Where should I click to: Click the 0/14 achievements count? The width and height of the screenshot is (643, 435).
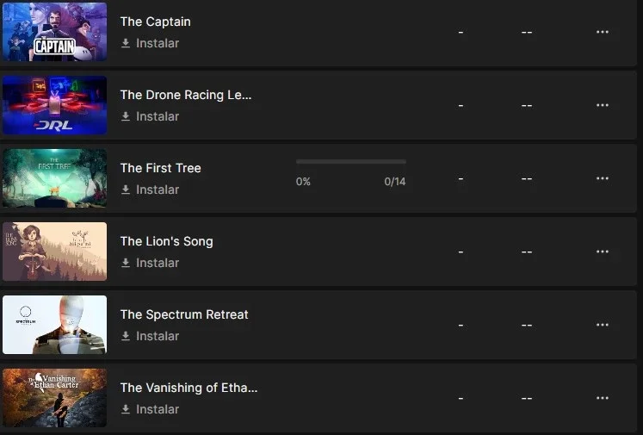tap(395, 182)
